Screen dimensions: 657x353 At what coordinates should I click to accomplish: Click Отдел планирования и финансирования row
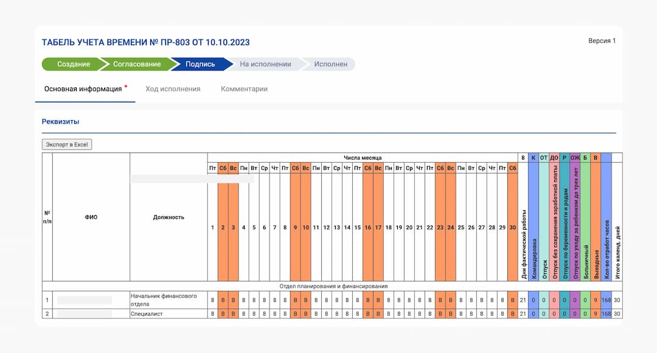tap(333, 286)
